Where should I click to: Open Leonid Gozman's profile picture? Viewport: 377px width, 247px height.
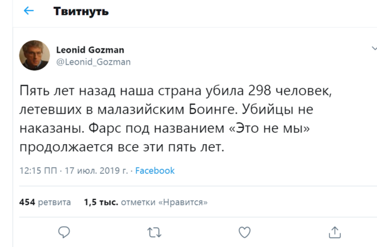coord(35,55)
